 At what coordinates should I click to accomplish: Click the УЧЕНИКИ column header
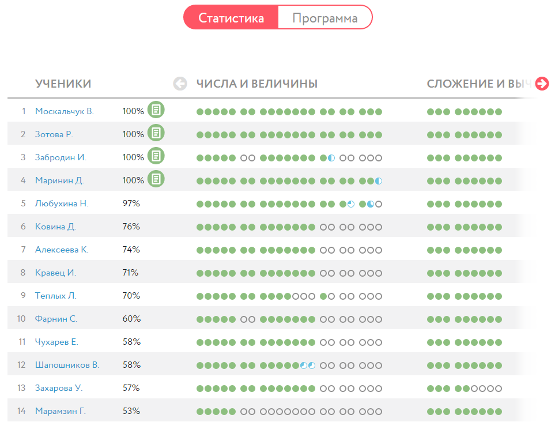click(63, 84)
